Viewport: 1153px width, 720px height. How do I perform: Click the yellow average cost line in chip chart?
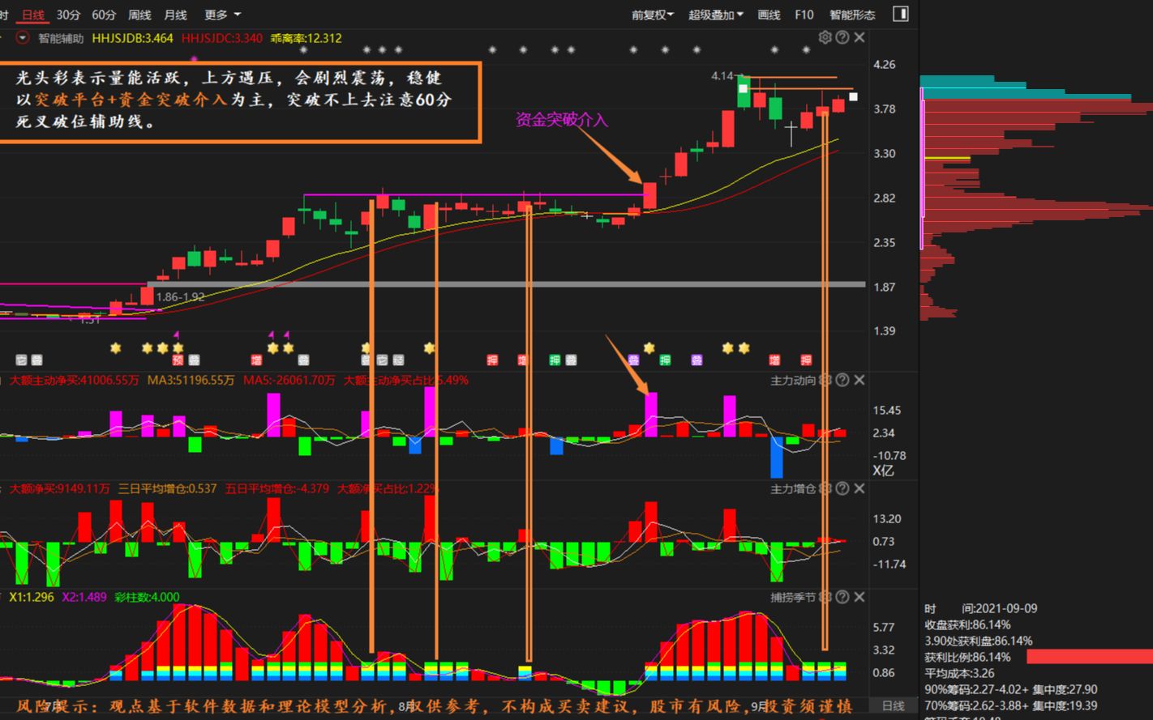[x=947, y=158]
